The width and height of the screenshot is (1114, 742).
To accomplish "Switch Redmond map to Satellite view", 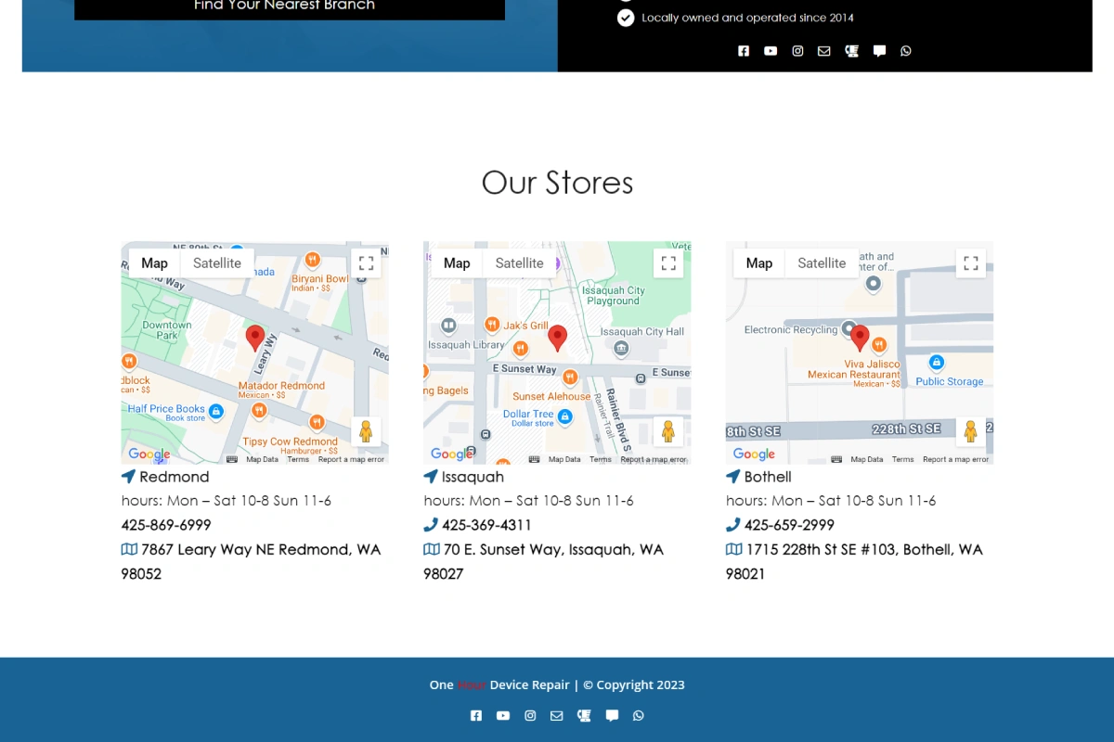I will 217,263.
